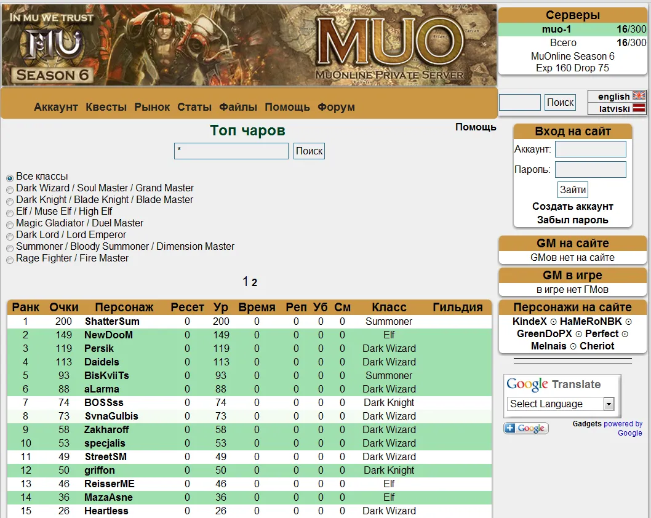Click online character Cheriot

point(597,346)
